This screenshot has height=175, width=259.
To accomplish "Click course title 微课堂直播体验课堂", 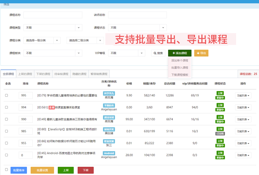I will click(x=67, y=107).
